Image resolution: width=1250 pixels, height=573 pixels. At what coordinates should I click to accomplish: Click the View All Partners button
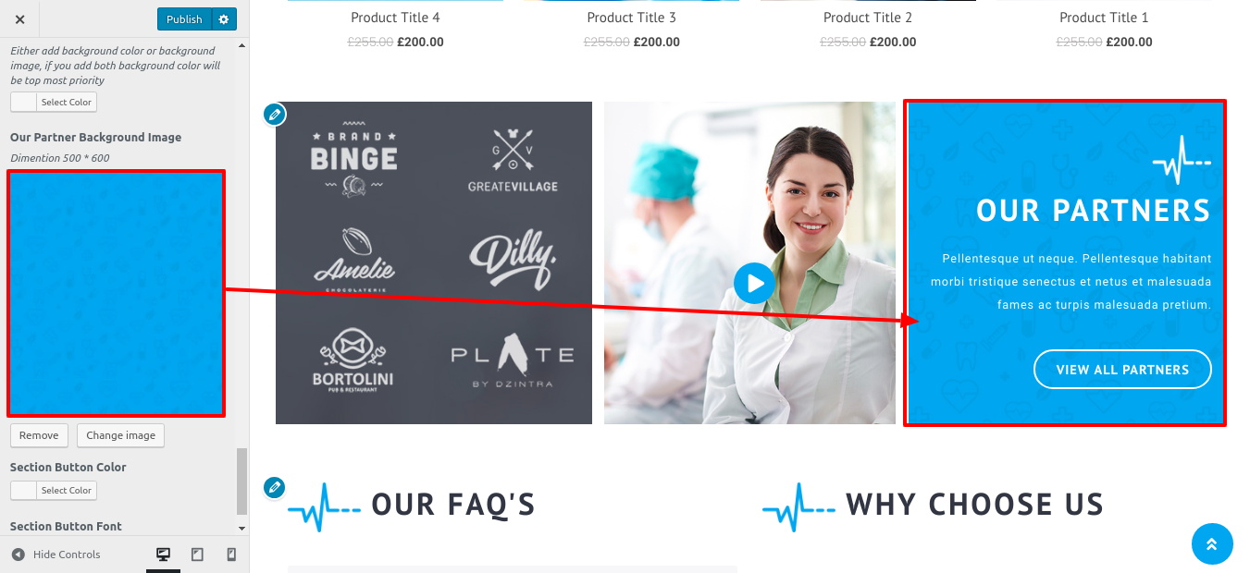click(1122, 370)
